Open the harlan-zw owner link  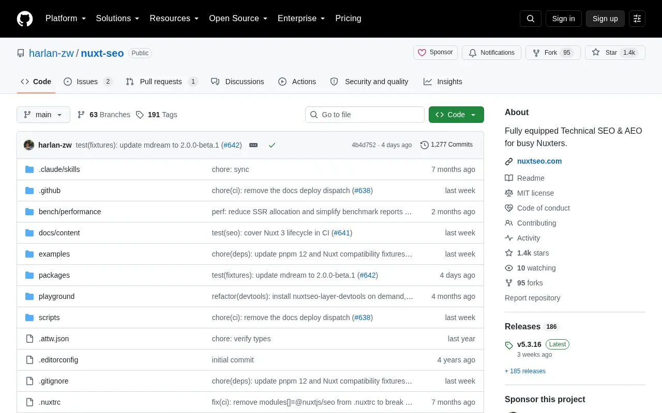coord(51,53)
